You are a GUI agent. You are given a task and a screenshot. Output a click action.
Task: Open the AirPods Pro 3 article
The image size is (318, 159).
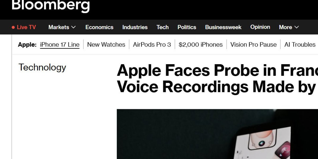[152, 45]
